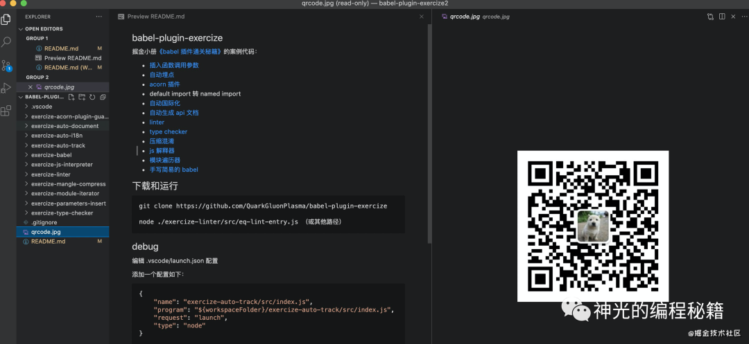749x344 pixels.
Task: Expand the exercize-linter folder
Action: click(27, 174)
